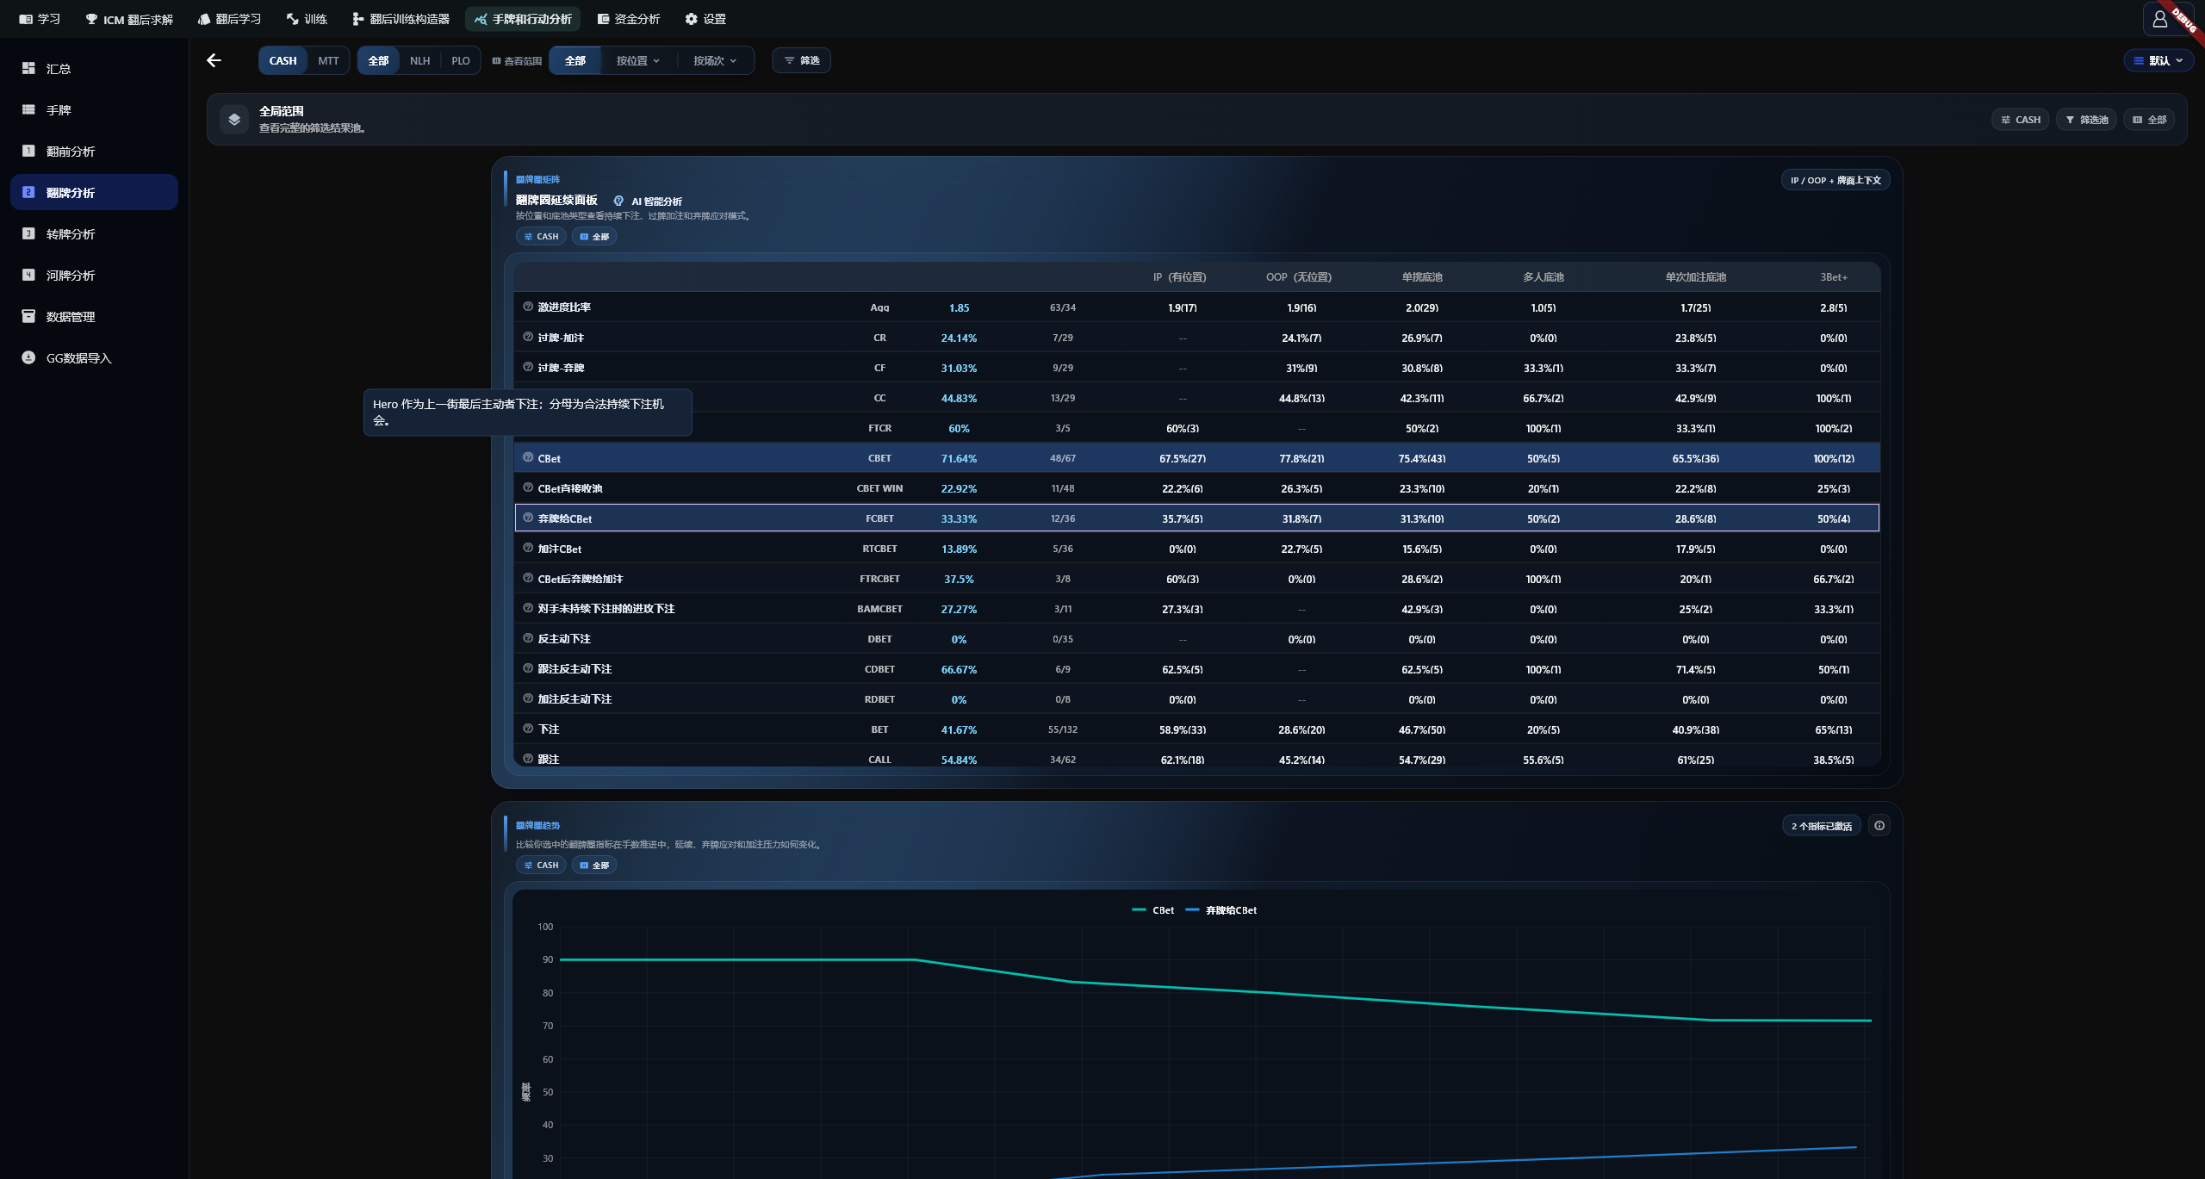The width and height of the screenshot is (2205, 1179).
Task: Click the back arrow icon
Action: coord(214,60)
